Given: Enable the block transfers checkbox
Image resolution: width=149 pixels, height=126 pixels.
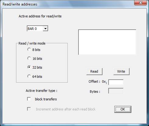Looking at the screenshot, I should [x=29, y=99].
